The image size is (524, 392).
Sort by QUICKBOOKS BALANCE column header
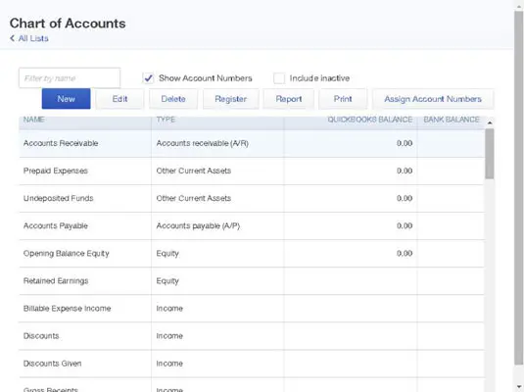[369, 120]
